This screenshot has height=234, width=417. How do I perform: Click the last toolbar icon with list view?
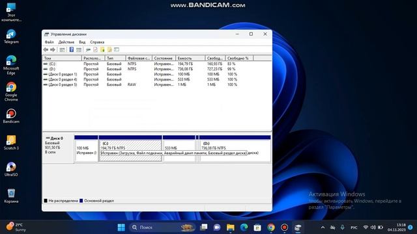(117, 49)
